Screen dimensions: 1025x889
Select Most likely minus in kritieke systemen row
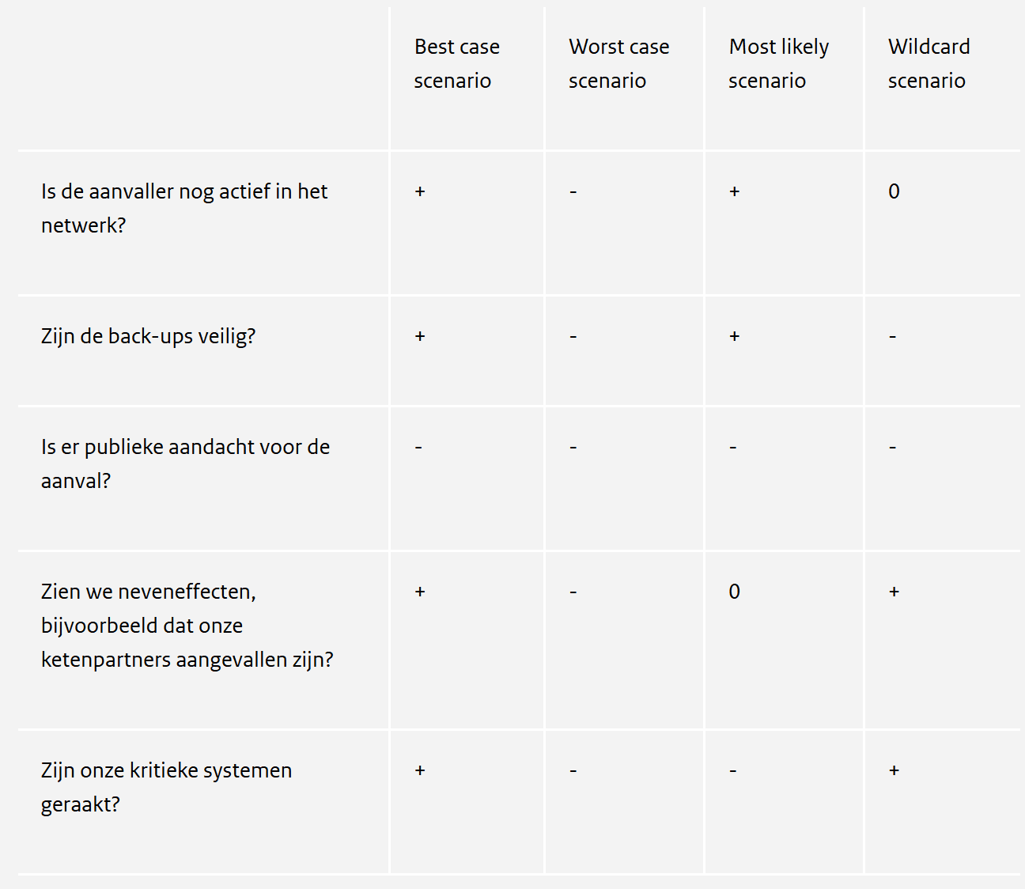coord(733,770)
